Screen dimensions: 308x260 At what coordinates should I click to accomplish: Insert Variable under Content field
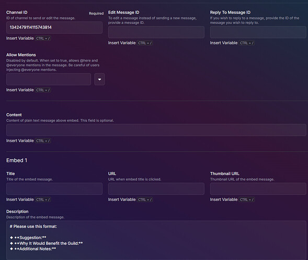tap(20, 141)
